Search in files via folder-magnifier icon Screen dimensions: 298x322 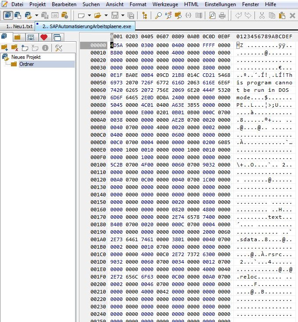click(178, 15)
